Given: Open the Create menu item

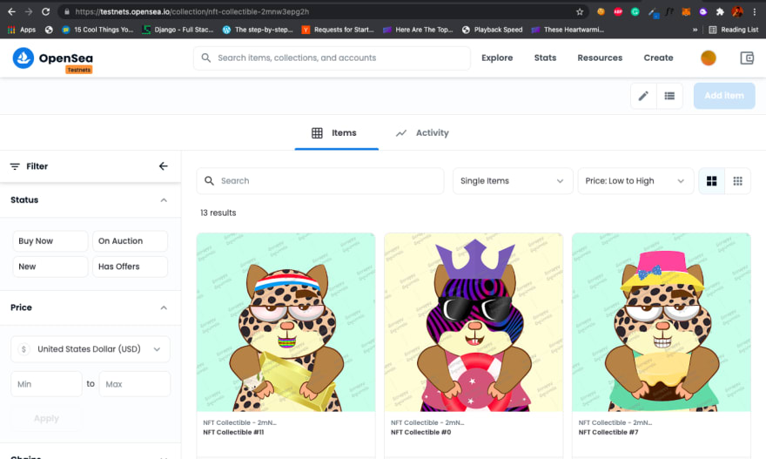Looking at the screenshot, I should pos(658,57).
